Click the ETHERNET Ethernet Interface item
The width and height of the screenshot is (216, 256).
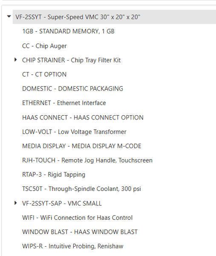point(64,103)
